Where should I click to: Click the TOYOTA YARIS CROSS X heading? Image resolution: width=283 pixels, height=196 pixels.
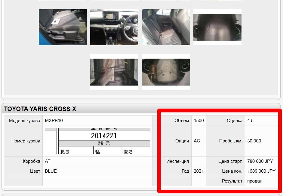tap(40, 109)
